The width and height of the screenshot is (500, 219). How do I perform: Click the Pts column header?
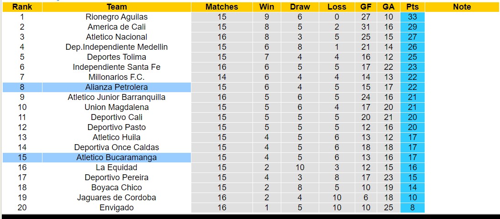point(412,7)
